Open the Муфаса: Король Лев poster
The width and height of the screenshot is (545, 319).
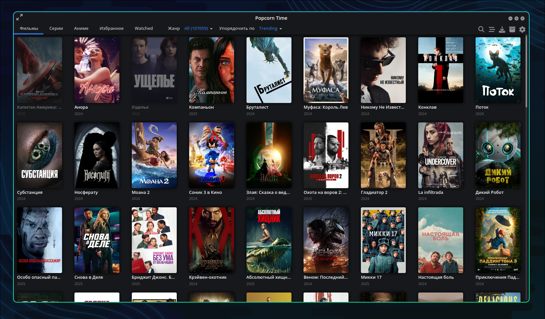point(326,70)
